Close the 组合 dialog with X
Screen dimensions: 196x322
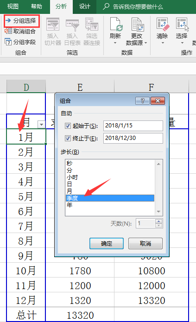tap(158, 101)
